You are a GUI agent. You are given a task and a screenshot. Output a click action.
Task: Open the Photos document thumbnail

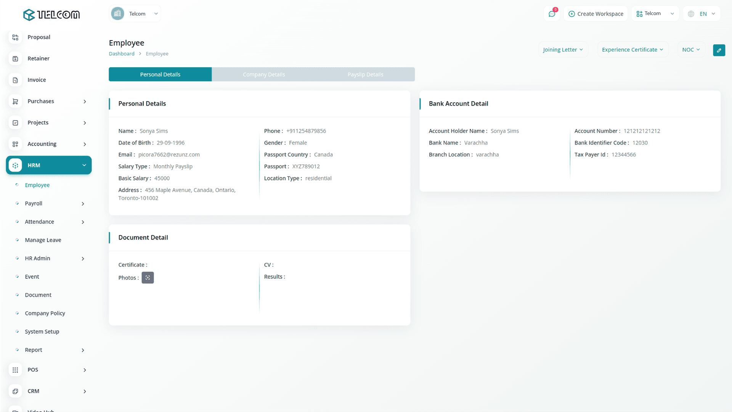(148, 278)
